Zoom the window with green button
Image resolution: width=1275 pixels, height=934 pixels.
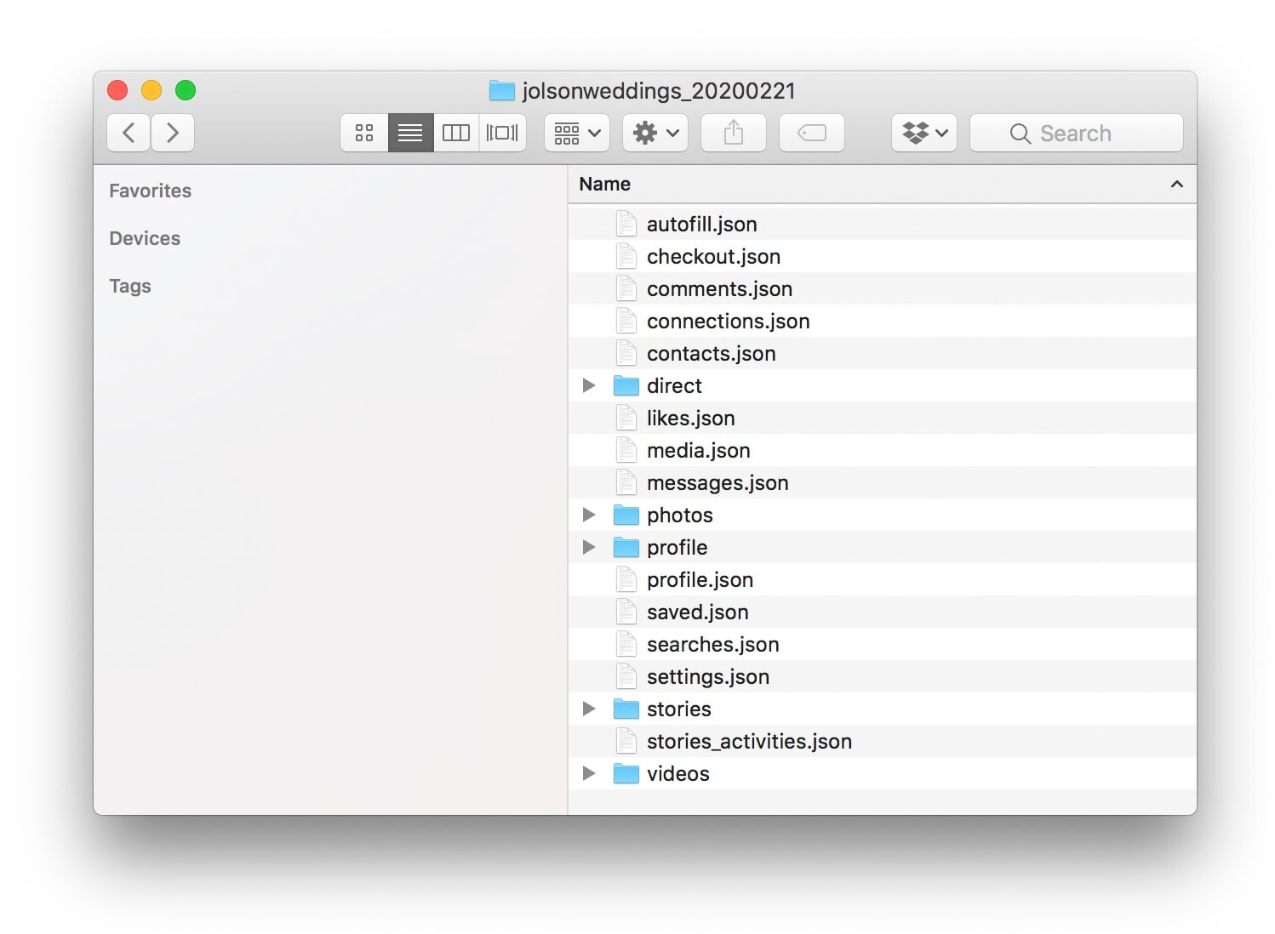(x=186, y=90)
